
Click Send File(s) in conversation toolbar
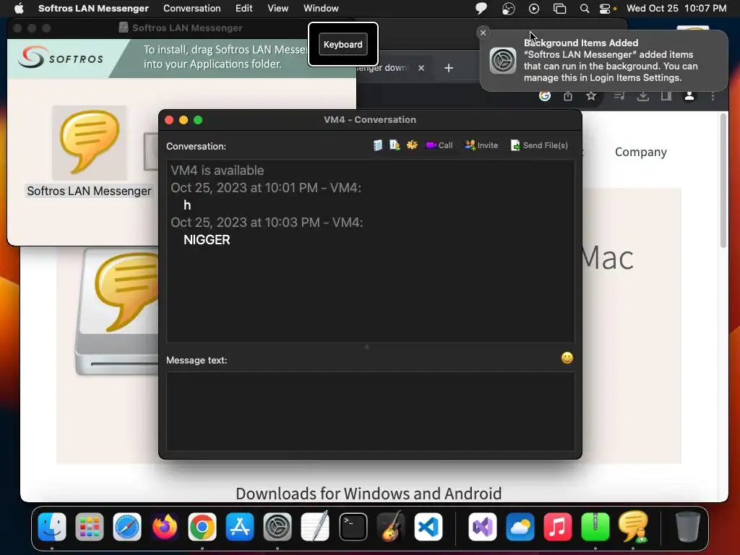[x=539, y=145]
